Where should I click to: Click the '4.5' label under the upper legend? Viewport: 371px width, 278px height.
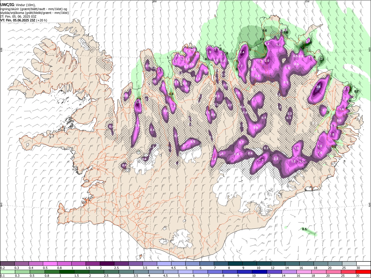pos(174,268)
